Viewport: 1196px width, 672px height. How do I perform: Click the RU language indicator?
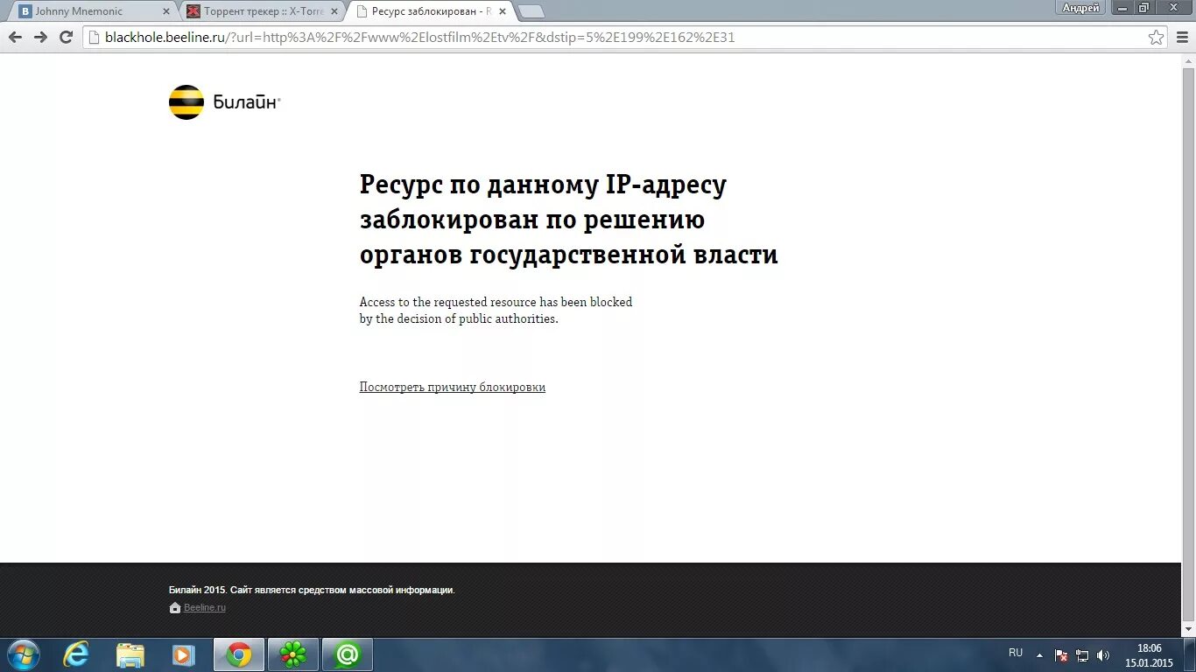(1016, 653)
